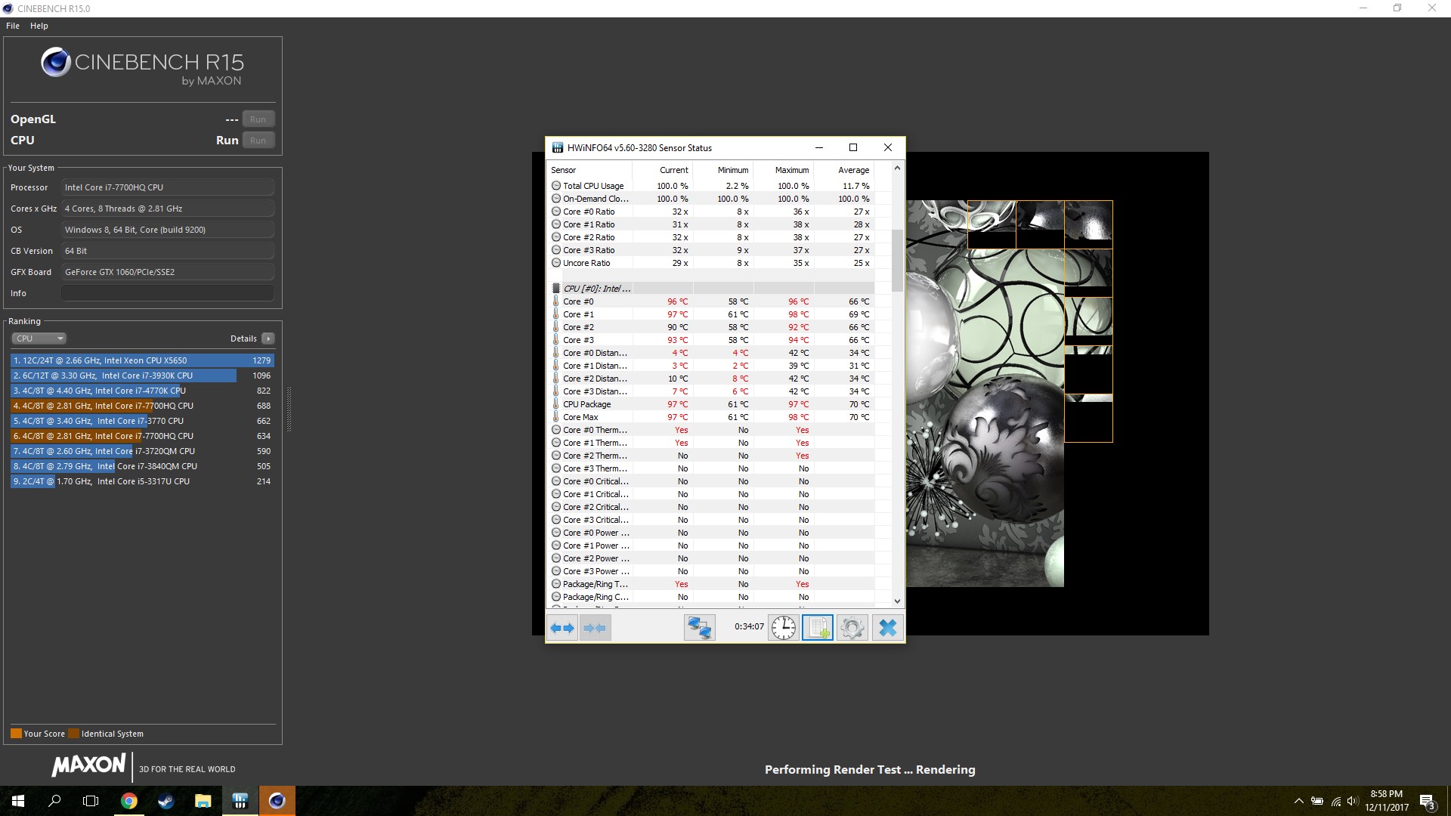Open the HWiNFO remote network monitoring icon
The image size is (1451, 816).
tap(699, 628)
